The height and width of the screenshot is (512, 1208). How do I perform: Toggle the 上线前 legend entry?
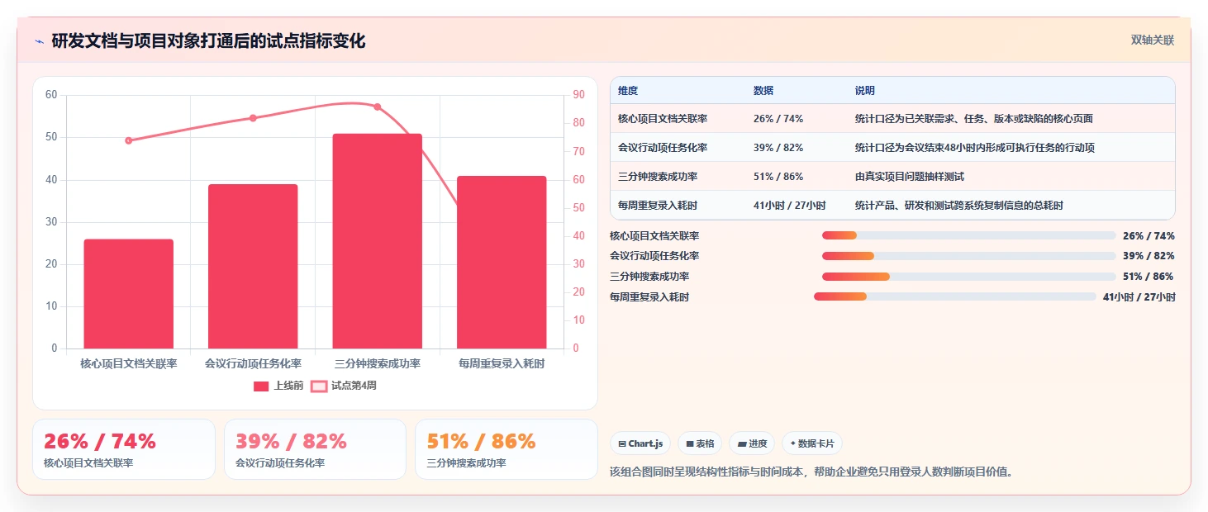click(278, 386)
